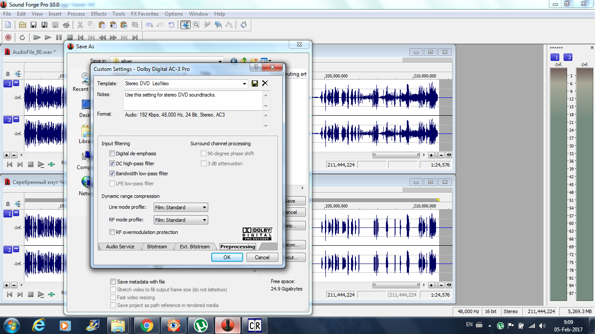Viewport: 595px width, 334px height.
Task: Click OK in Custom Settings dialog
Action: click(x=227, y=257)
